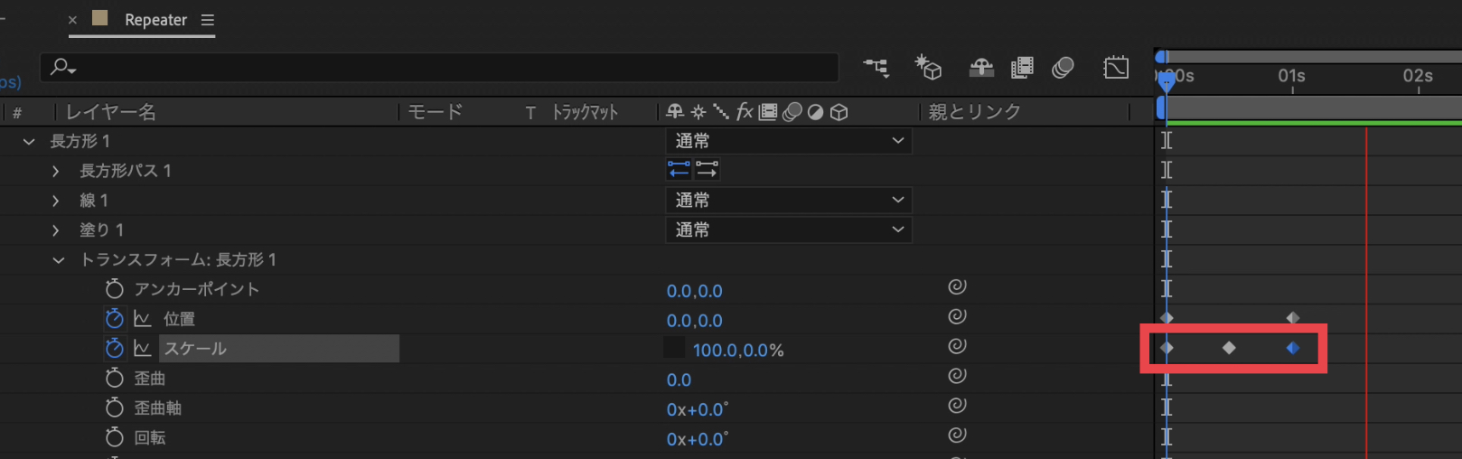Expand the 塗り 1 group
The width and height of the screenshot is (1462, 459).
click(56, 230)
